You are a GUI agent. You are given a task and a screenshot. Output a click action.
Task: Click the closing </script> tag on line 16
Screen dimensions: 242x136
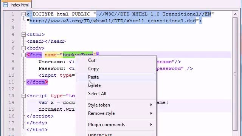pos(40,116)
